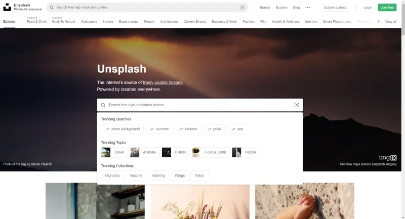Screen dimensions: 405x219
Task: Open the People topic tab
Action: point(149,22)
